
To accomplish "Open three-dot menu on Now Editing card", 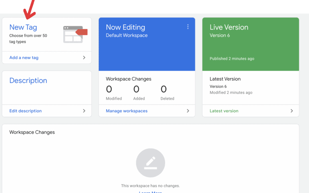I will pyautogui.click(x=188, y=27).
